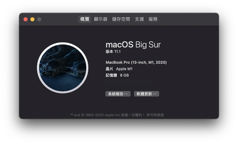Click the Apple M1 chip value
This screenshot has height=144, width=238.
pos(124,69)
